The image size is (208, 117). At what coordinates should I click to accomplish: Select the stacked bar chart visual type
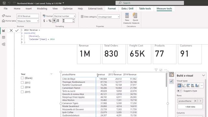click(x=193, y=85)
